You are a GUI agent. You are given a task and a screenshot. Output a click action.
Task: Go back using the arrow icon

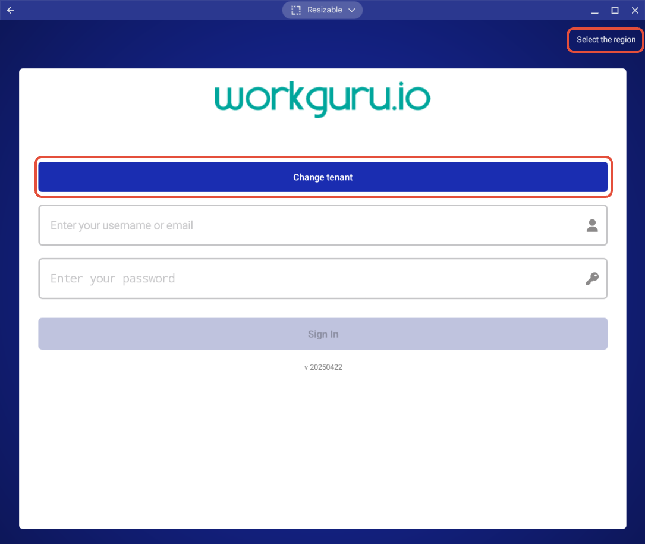click(10, 10)
